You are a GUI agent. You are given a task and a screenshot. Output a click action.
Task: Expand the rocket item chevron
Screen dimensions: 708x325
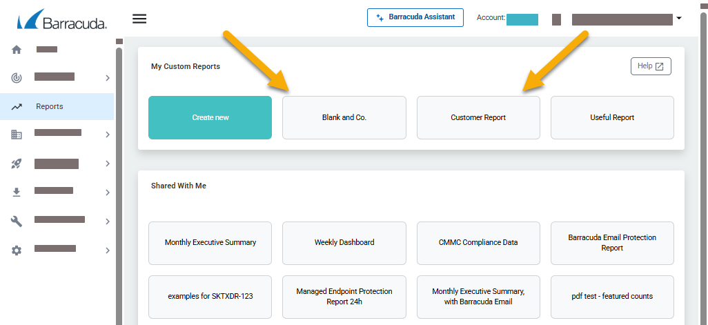(108, 164)
